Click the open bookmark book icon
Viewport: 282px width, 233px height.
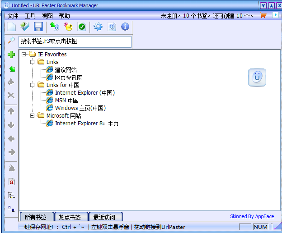coord(25,27)
